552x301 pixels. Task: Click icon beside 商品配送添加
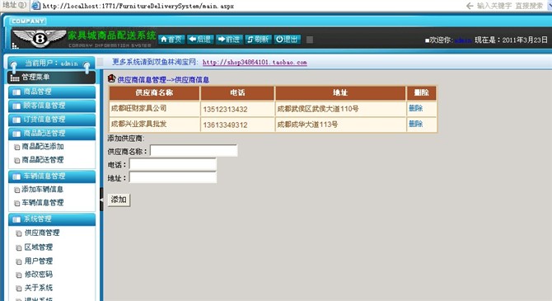(17, 147)
